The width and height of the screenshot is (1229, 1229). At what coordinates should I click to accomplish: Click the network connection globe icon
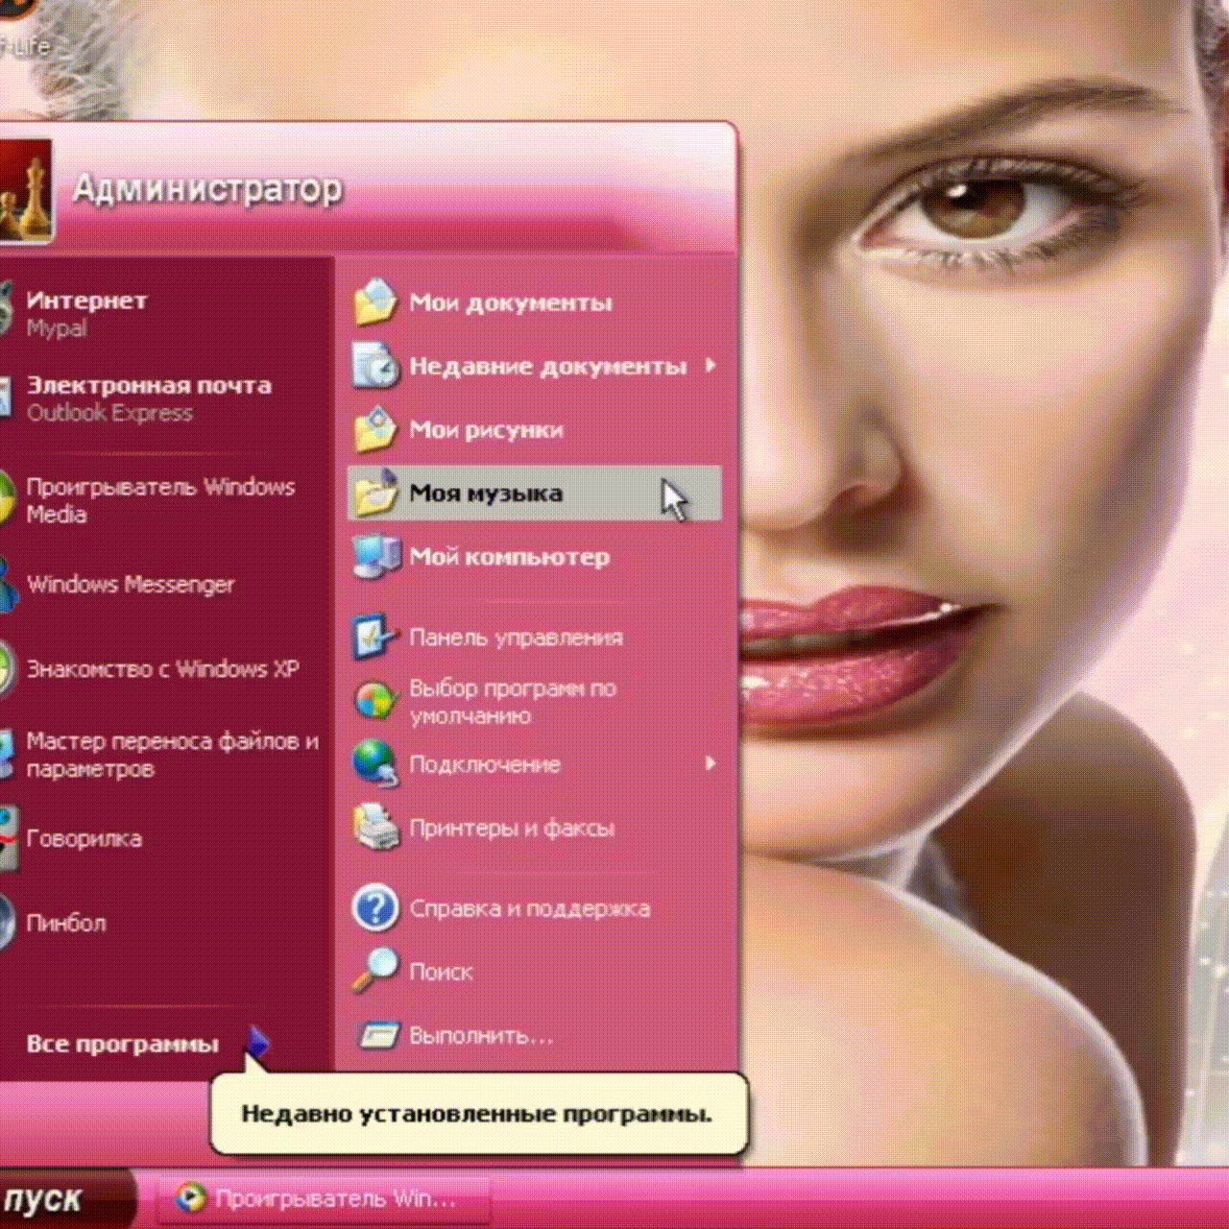click(375, 764)
